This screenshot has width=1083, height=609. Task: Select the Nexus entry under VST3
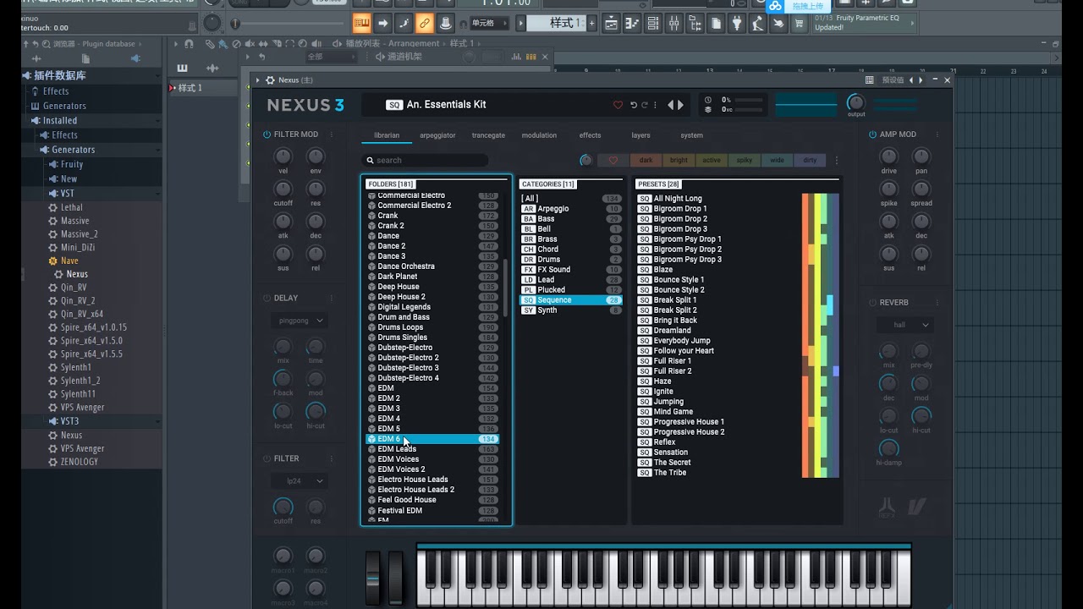coord(72,435)
